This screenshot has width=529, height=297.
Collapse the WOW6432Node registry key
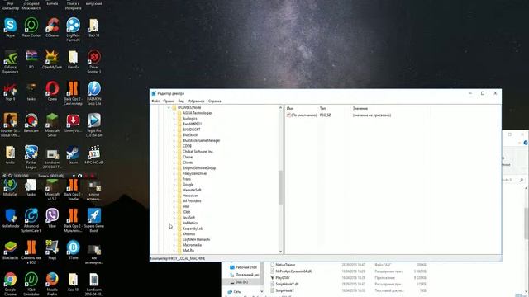tap(169, 108)
